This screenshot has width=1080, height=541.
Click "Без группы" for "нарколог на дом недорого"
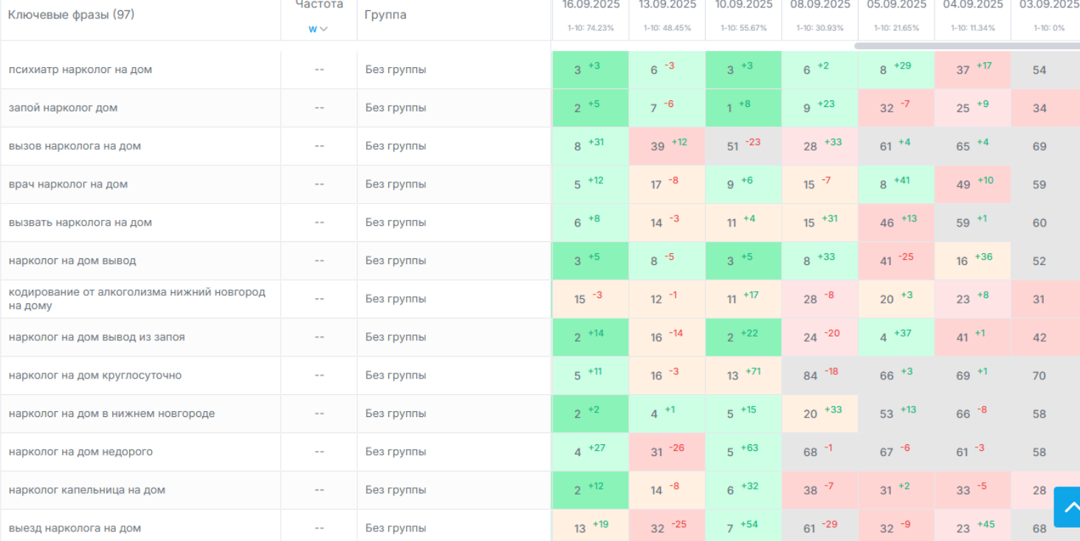coord(396,452)
